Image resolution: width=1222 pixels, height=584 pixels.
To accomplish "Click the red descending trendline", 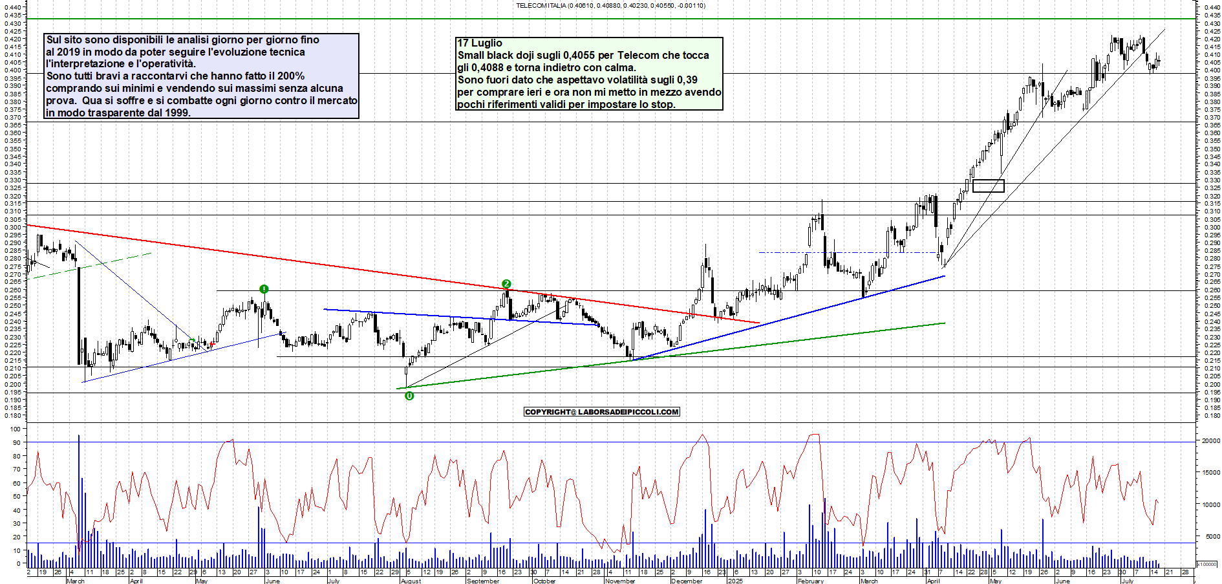I will (x=392, y=274).
